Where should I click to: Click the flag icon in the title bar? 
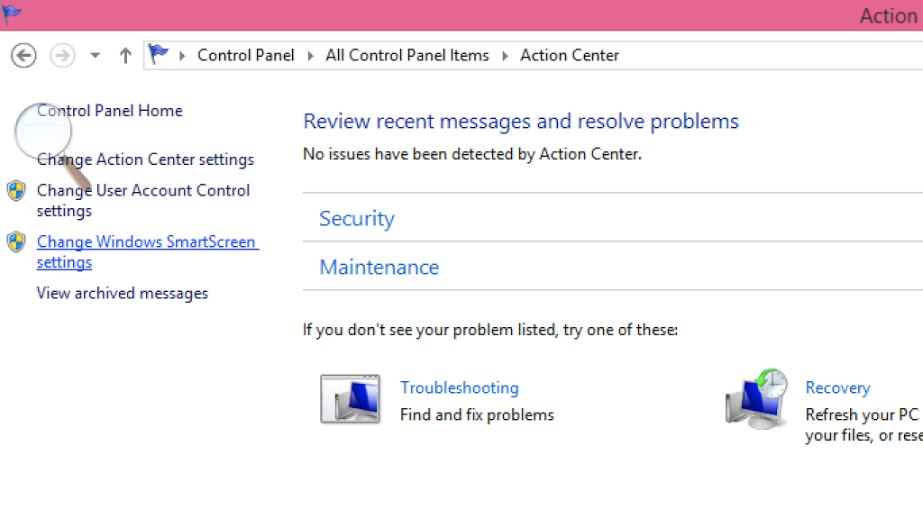(13, 14)
